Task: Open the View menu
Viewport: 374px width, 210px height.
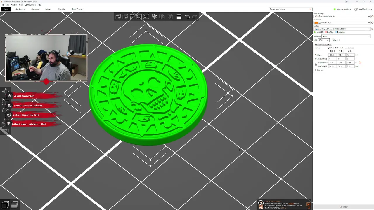Action: click(21, 5)
